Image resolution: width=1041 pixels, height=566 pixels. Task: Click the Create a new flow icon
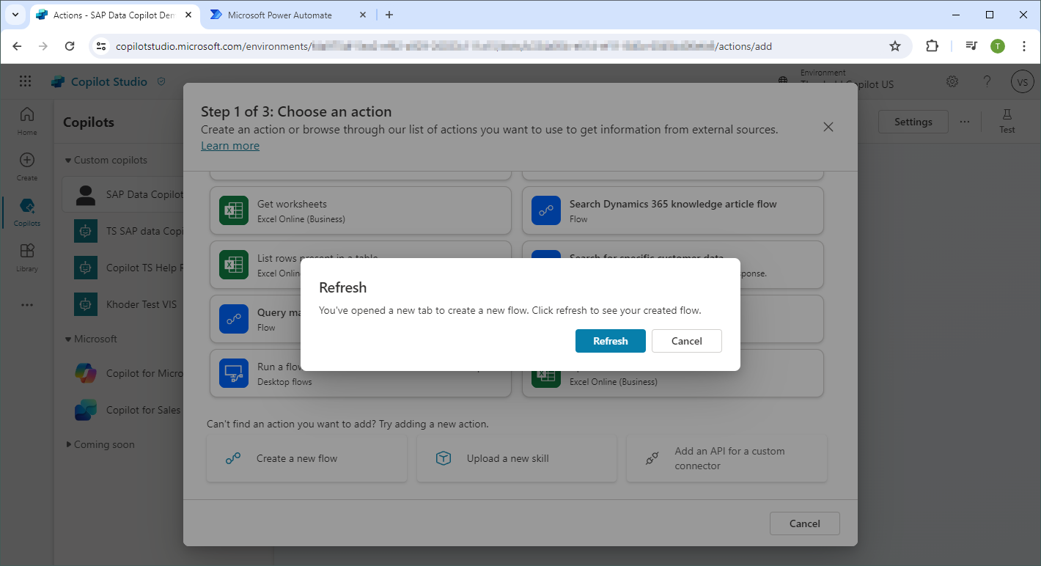pos(233,459)
